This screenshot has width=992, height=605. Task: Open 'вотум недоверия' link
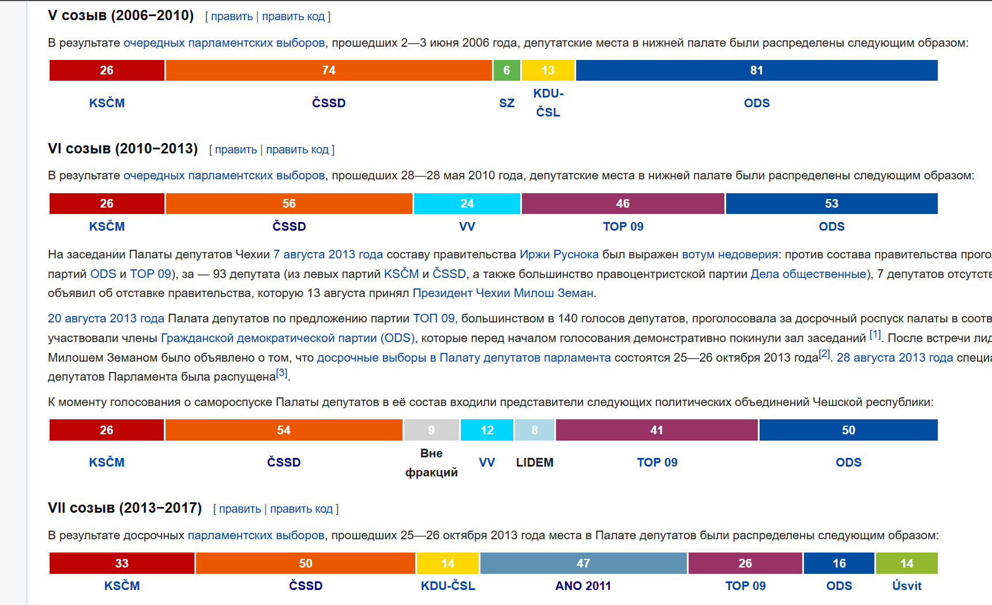[x=730, y=254]
